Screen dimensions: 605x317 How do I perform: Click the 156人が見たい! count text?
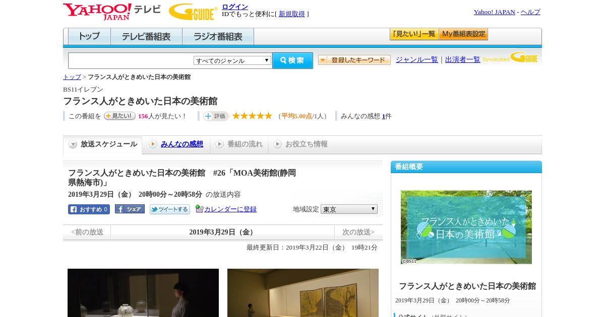click(x=162, y=116)
